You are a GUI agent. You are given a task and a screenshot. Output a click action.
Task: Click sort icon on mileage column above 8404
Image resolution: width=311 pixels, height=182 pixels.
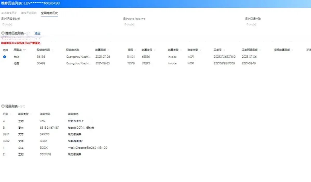[x=135, y=50]
